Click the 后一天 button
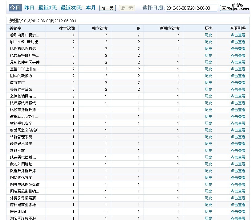Viewport: 252px width, 220px height. (x=127, y=8)
